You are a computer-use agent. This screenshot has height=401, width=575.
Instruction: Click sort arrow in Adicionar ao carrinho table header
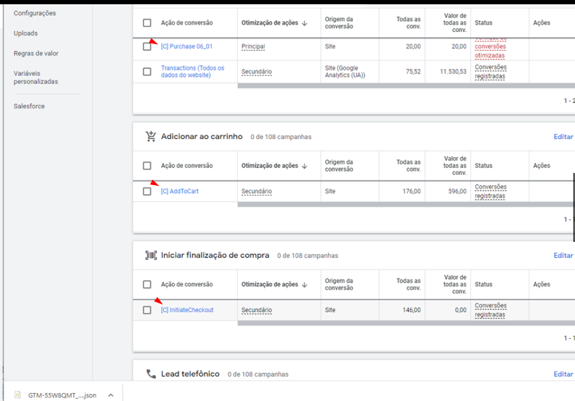(304, 166)
